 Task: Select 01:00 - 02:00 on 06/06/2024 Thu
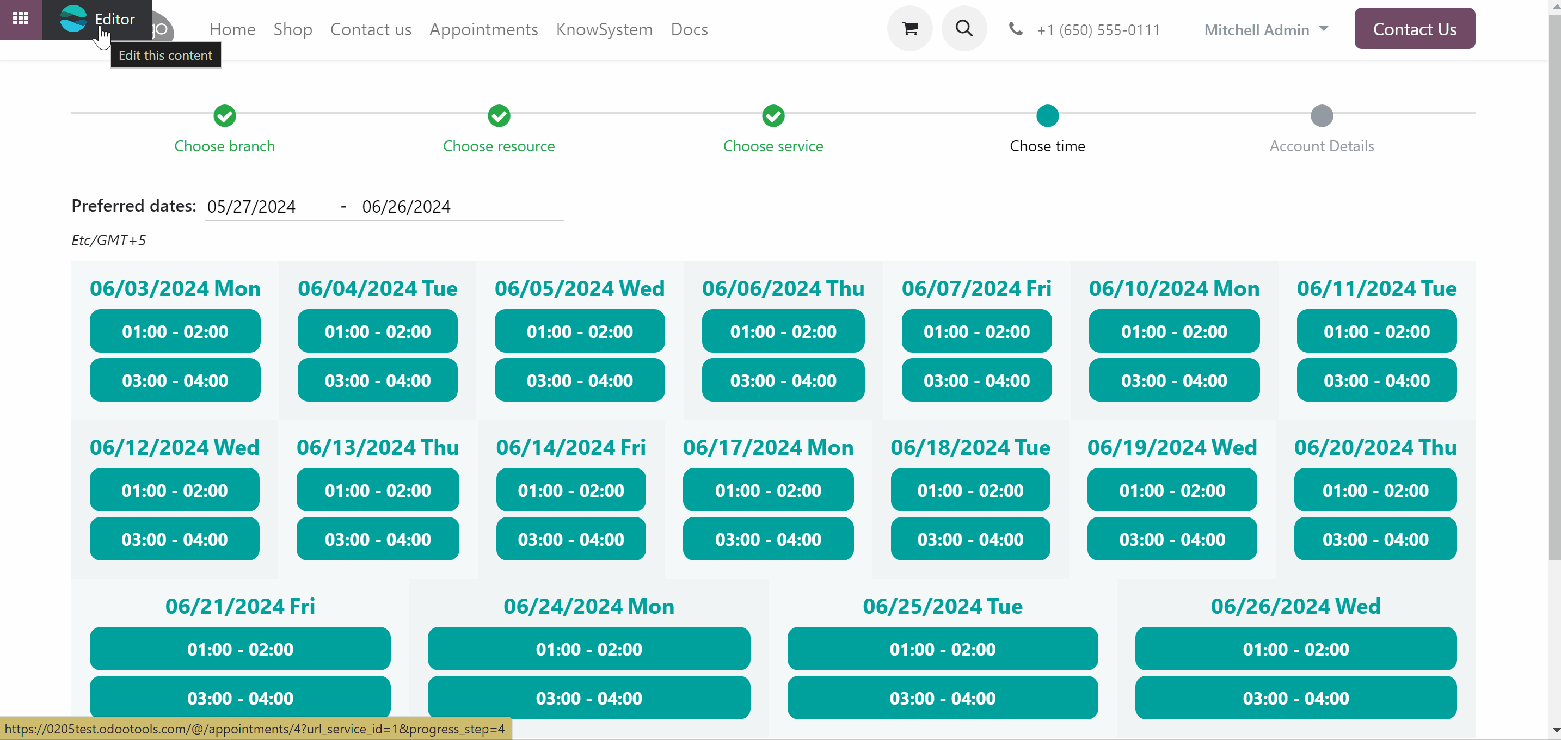click(783, 331)
